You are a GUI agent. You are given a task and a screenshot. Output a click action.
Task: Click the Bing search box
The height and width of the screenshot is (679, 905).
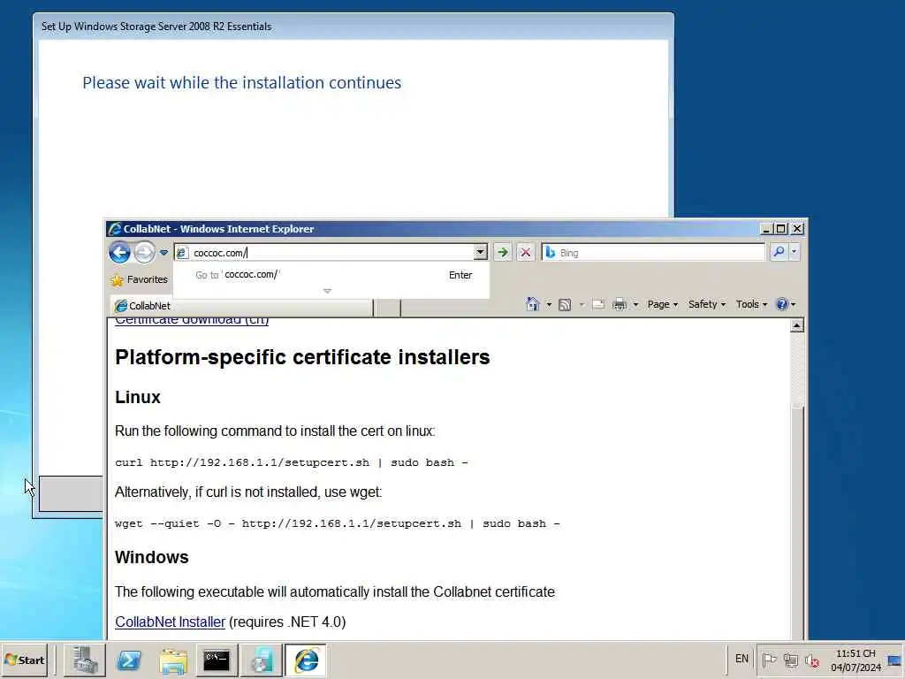pos(653,252)
